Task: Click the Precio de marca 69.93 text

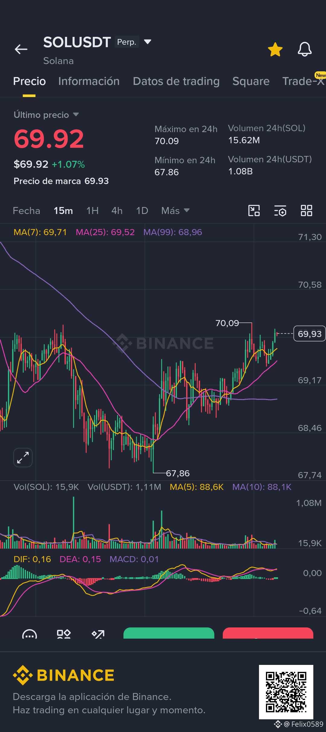Action: pos(61,181)
